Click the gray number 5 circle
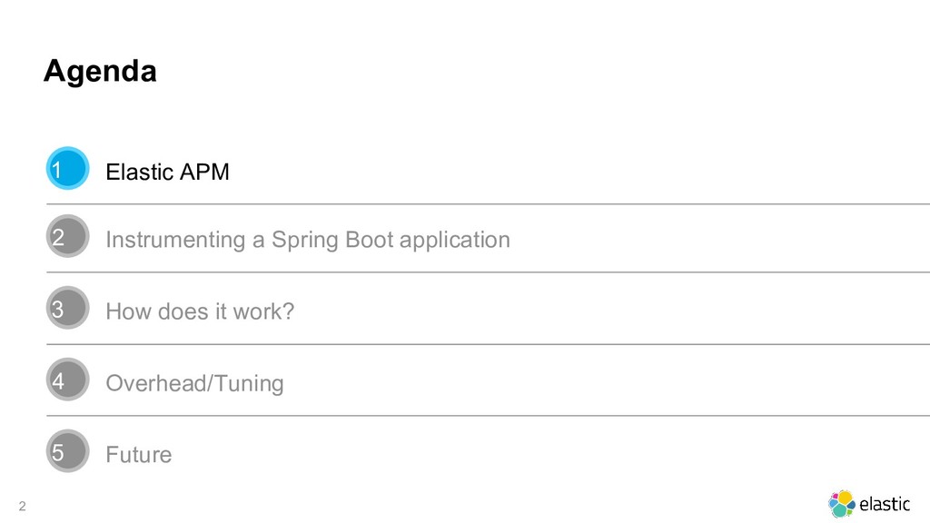 click(67, 451)
